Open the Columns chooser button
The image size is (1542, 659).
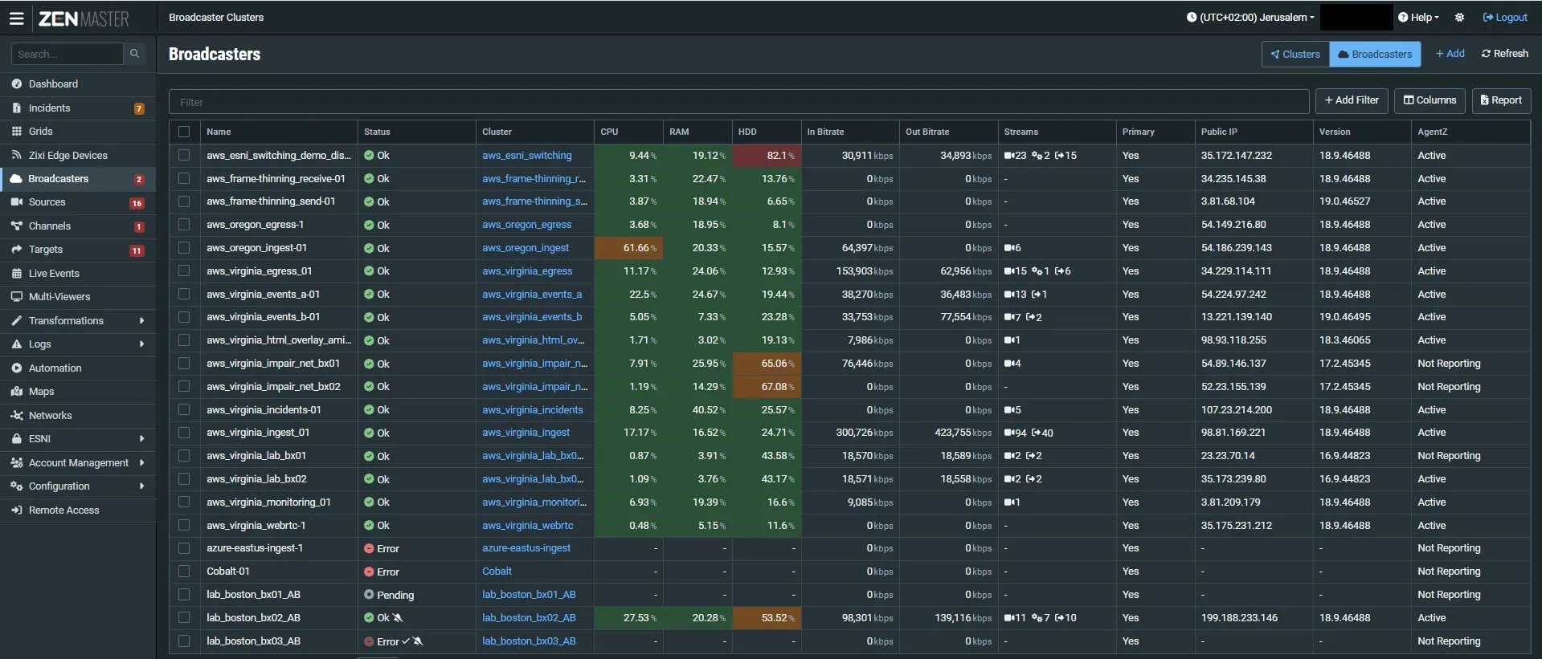click(x=1430, y=100)
